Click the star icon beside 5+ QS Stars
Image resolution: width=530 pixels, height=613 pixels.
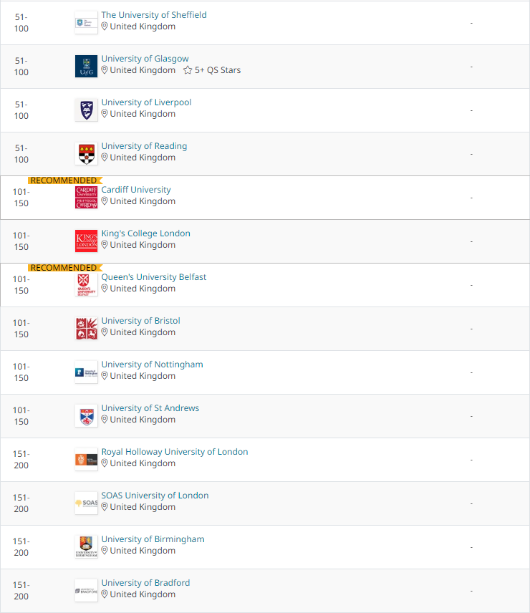click(188, 70)
